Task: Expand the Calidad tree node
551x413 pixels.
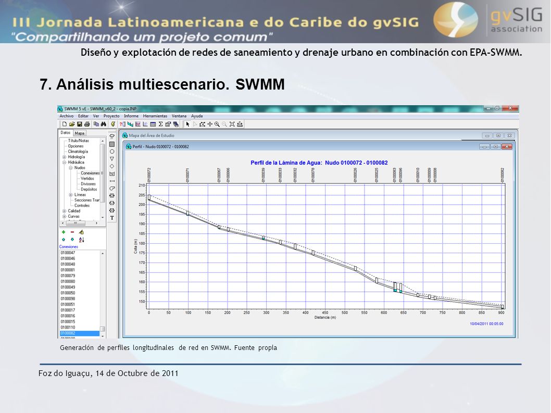Action: click(x=64, y=211)
